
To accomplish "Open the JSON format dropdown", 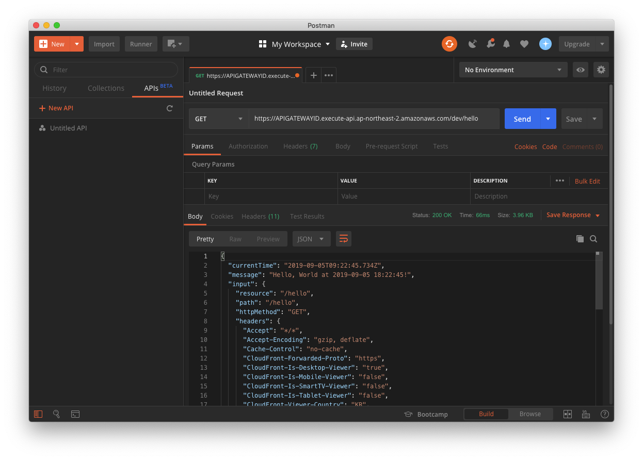I will [x=312, y=239].
